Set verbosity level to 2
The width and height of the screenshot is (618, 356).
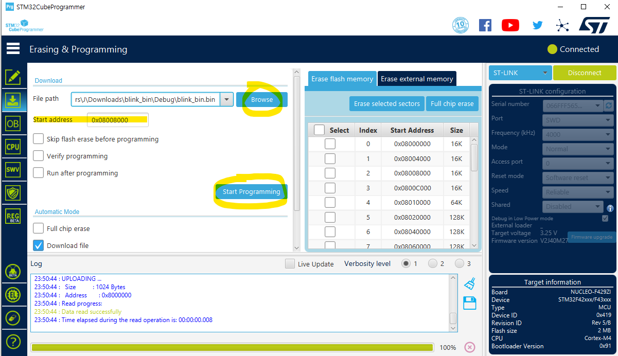pos(432,263)
